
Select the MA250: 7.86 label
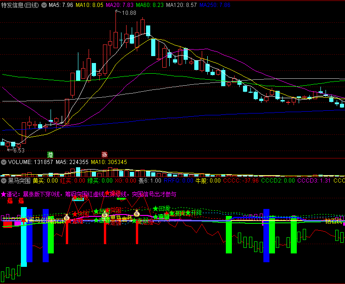215,5
